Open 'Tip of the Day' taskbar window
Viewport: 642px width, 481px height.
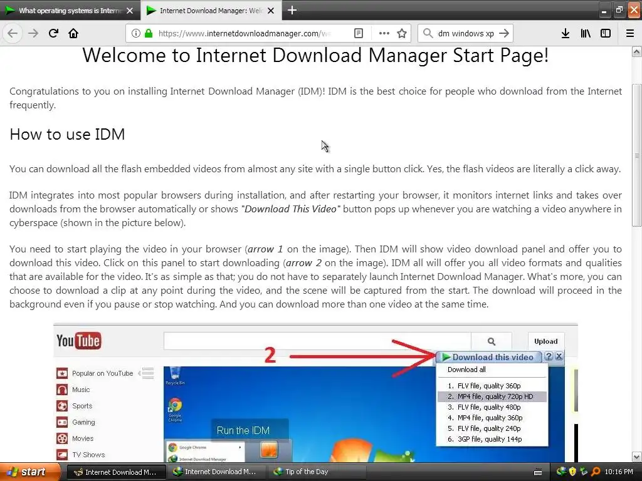pos(317,472)
